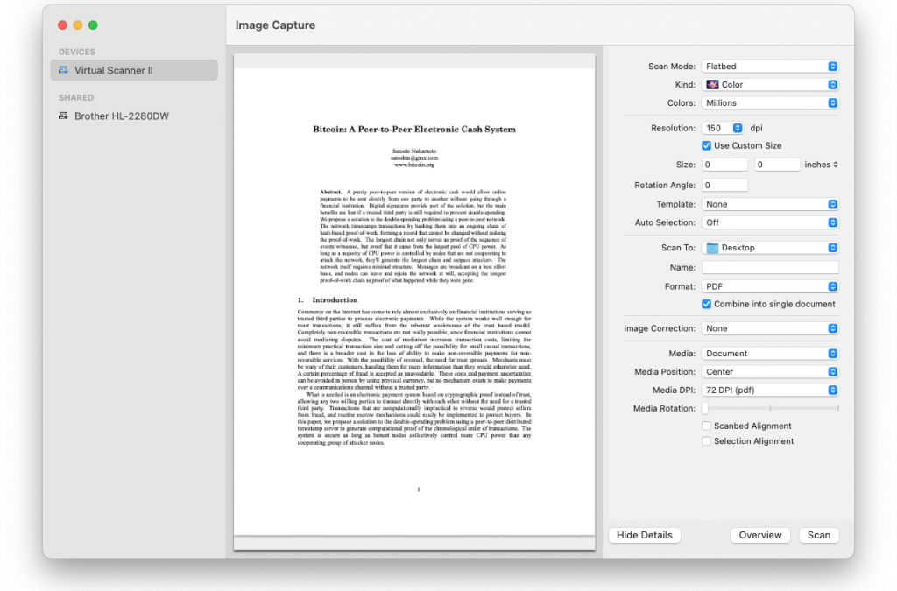Click the Desktop folder icon in Scan To
The width and height of the screenshot is (897, 591).
click(712, 248)
